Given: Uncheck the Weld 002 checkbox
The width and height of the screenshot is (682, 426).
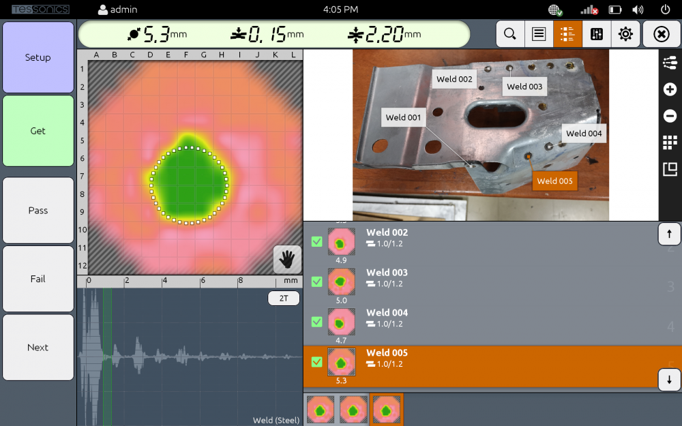Looking at the screenshot, I should [316, 241].
